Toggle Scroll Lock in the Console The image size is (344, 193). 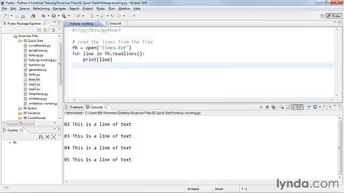[x=288, y=107]
